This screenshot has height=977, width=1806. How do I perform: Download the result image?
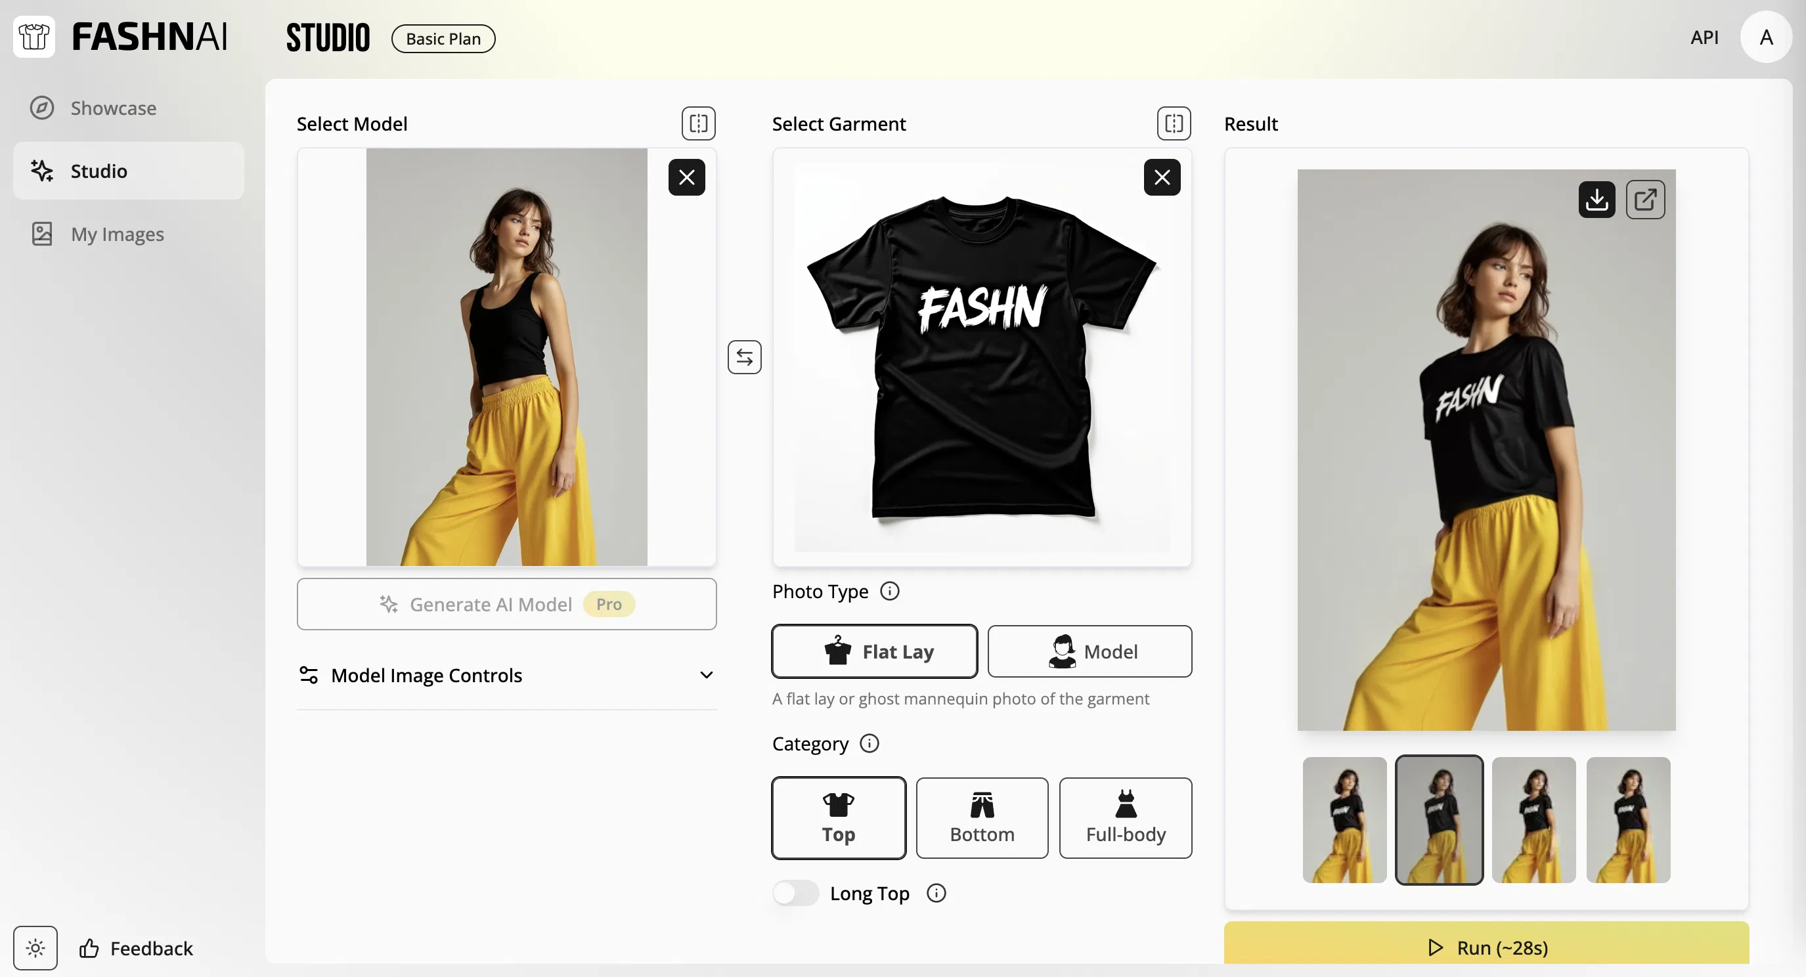(x=1597, y=200)
